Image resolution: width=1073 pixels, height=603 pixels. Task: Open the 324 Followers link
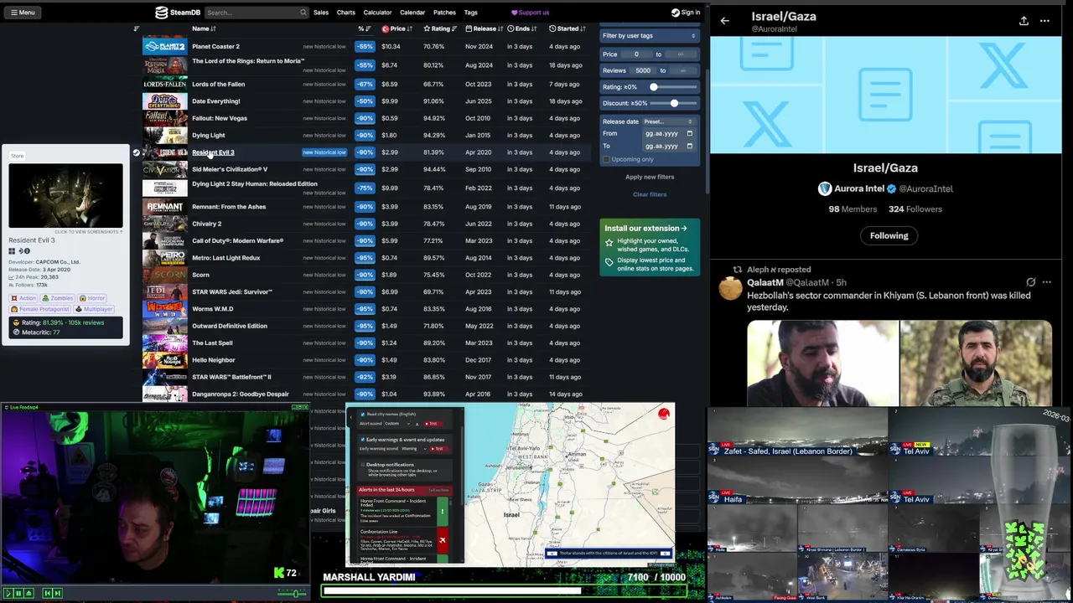[915, 209]
